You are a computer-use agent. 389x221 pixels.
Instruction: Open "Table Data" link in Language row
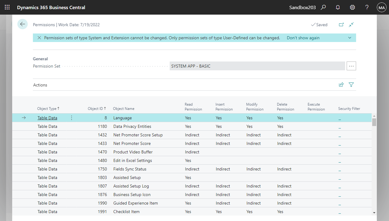click(47, 118)
